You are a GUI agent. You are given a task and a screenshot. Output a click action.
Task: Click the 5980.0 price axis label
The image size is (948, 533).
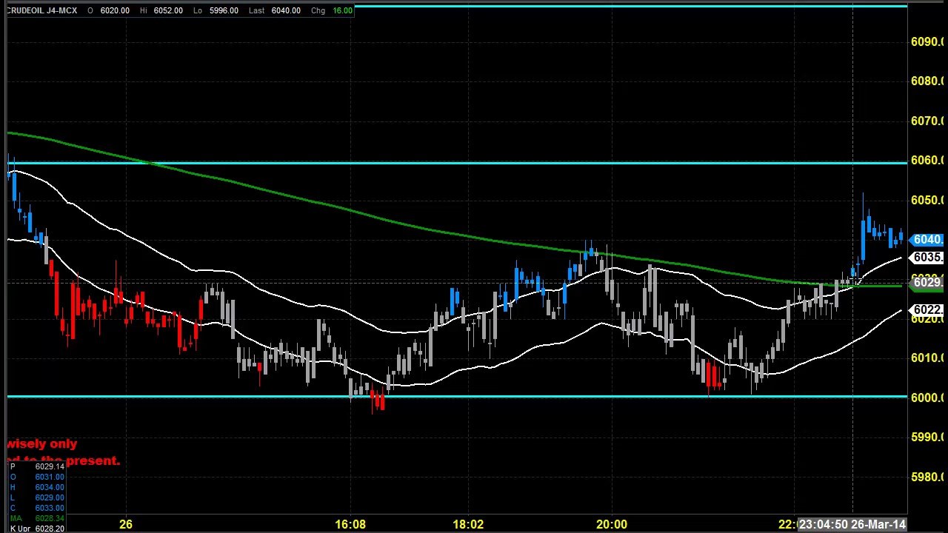click(x=927, y=477)
